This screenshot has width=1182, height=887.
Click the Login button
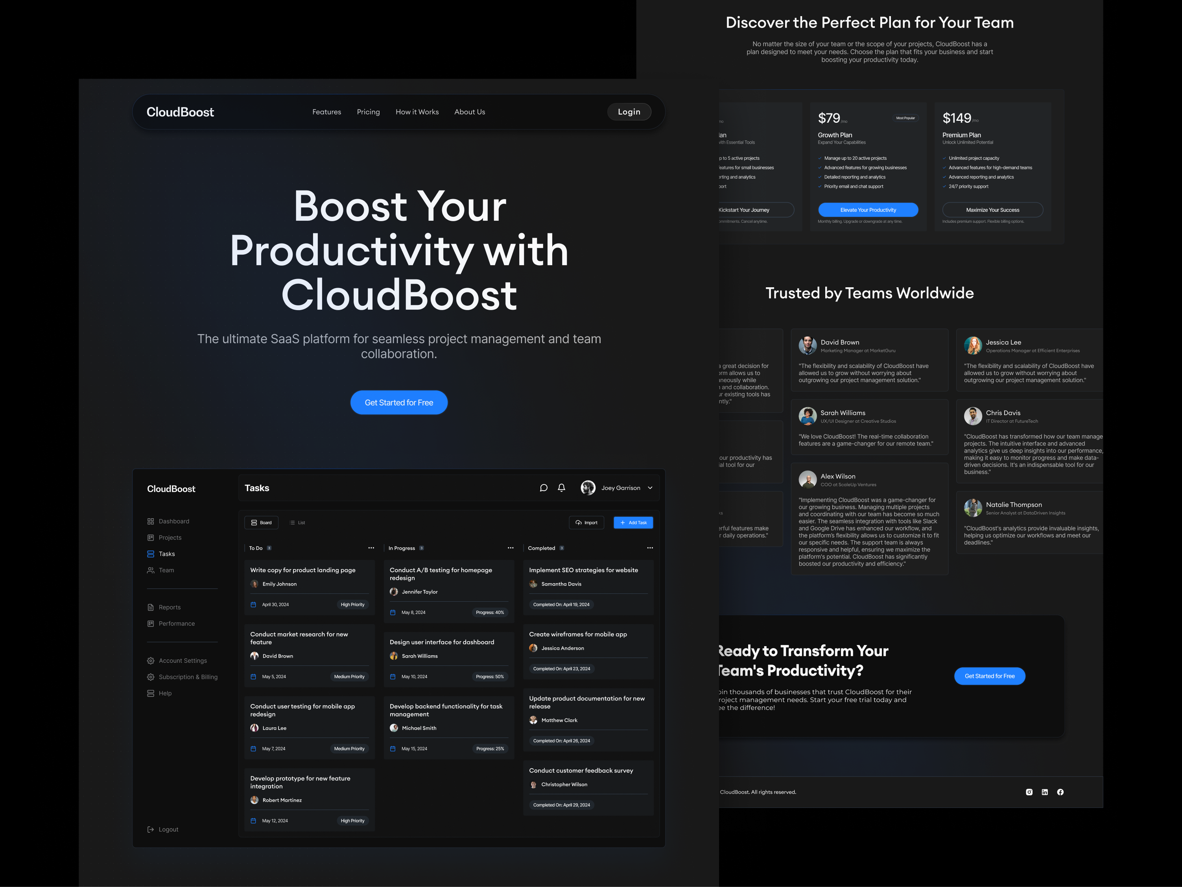629,112
